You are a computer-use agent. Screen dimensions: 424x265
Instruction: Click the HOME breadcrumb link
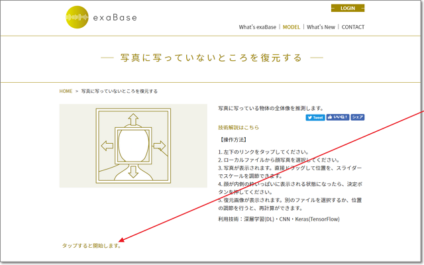coord(66,91)
